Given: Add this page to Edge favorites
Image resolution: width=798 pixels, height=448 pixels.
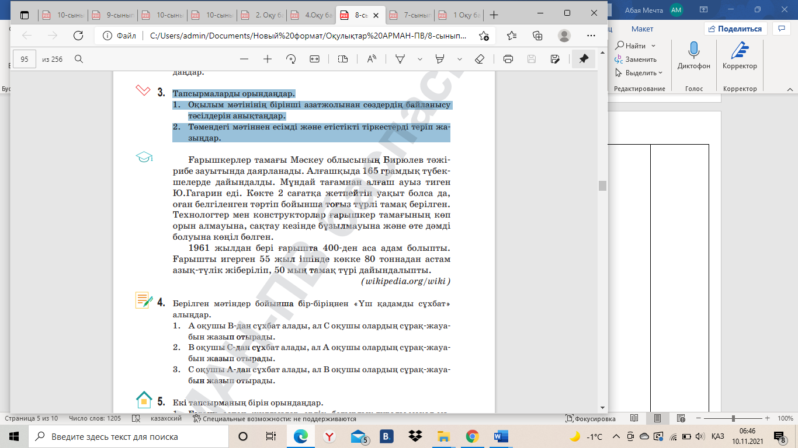Looking at the screenshot, I should tap(484, 36).
